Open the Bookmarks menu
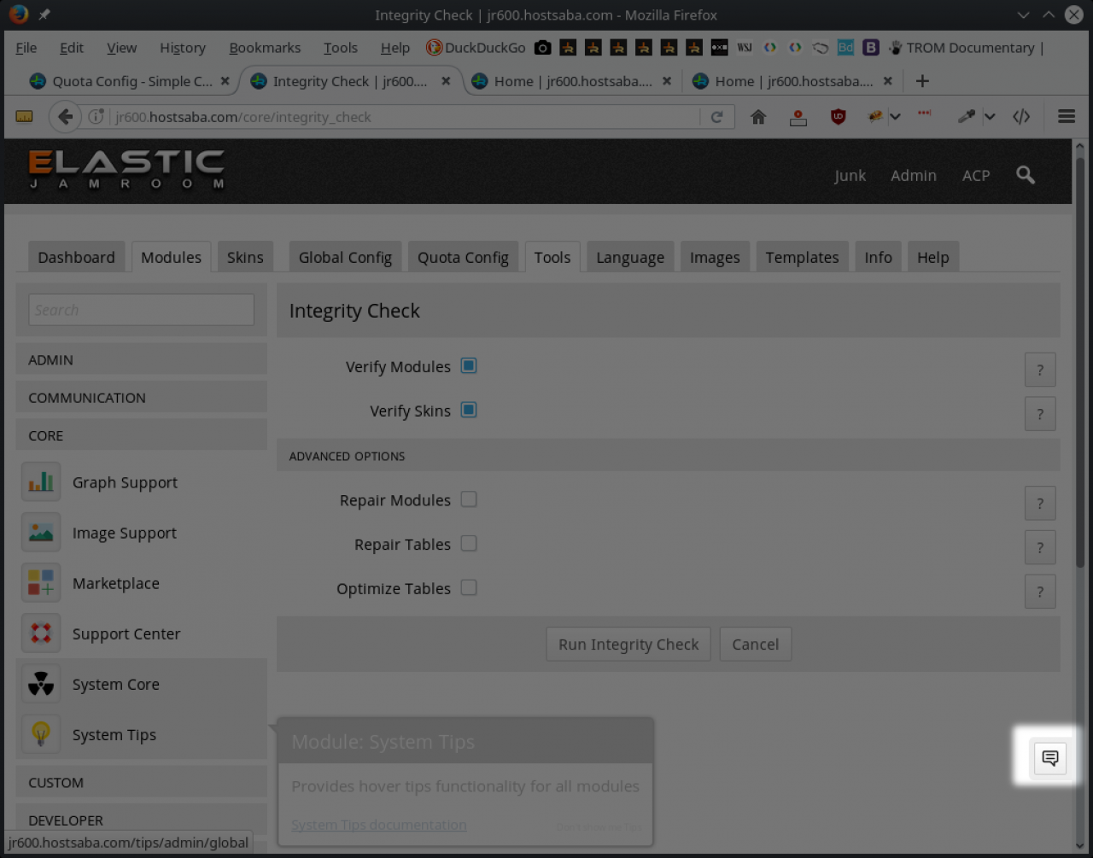Viewport: 1093px width, 858px height. [x=265, y=48]
